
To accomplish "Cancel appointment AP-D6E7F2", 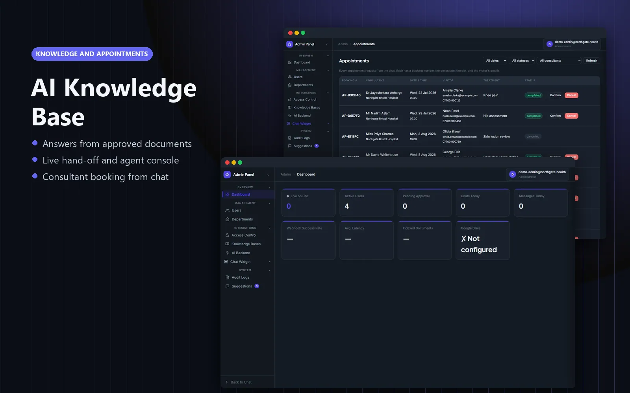I will click(x=571, y=116).
